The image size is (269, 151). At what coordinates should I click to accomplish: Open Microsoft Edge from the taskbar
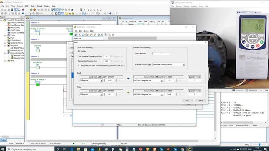point(72,149)
